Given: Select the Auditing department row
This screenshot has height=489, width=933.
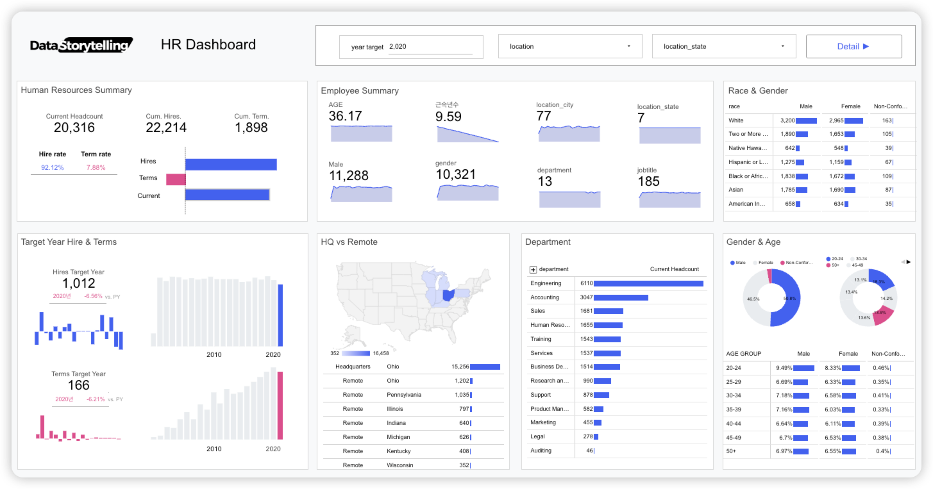Looking at the screenshot, I should (x=617, y=451).
